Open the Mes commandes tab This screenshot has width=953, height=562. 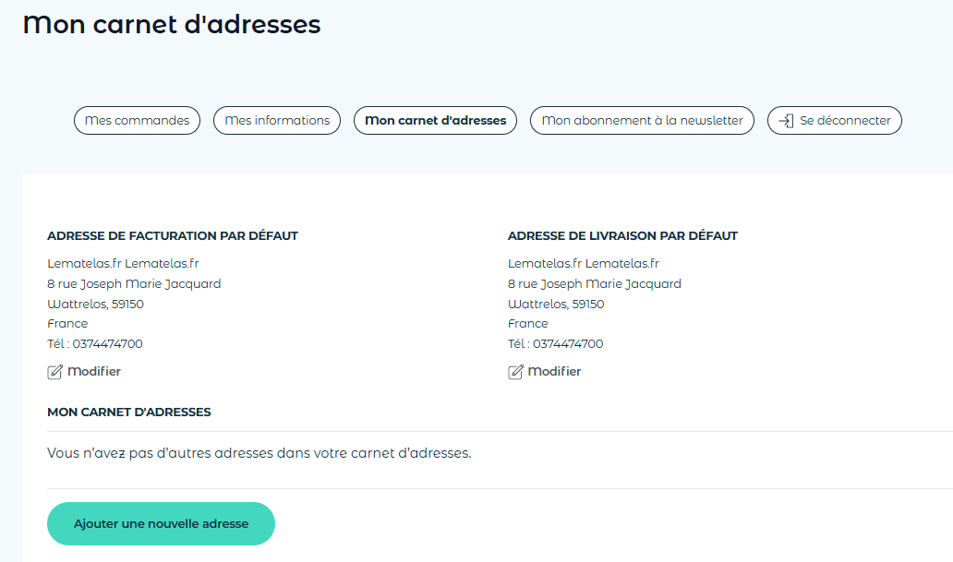[x=137, y=121]
